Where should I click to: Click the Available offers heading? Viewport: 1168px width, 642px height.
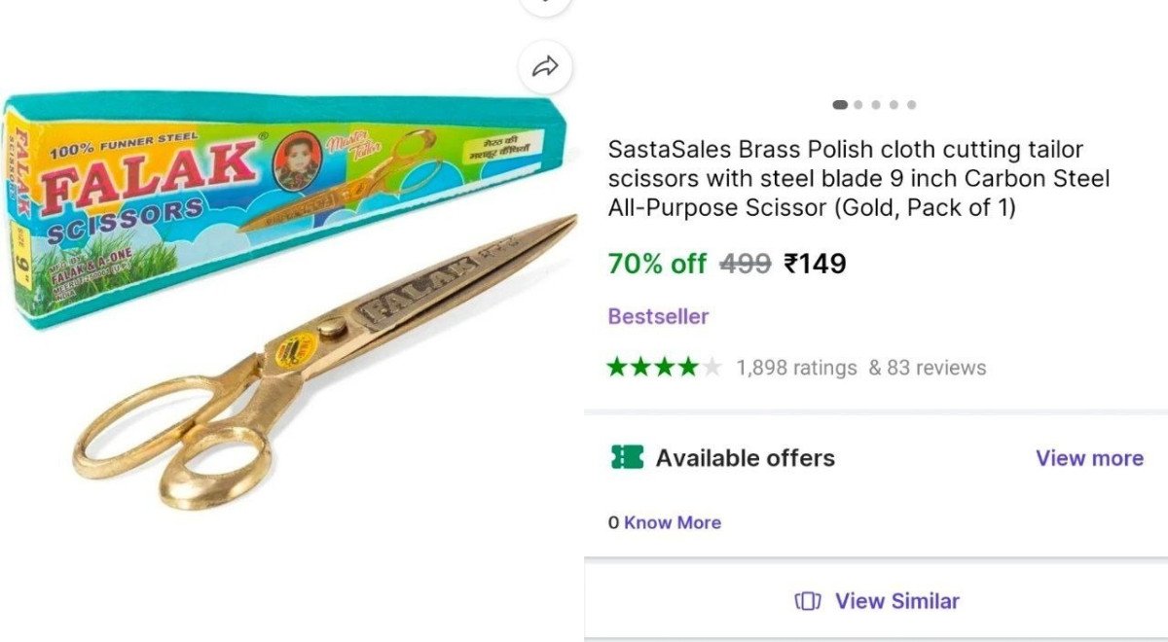[745, 458]
